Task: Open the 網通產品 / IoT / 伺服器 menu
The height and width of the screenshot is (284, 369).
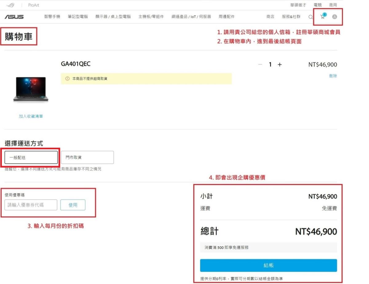Action: point(191,17)
